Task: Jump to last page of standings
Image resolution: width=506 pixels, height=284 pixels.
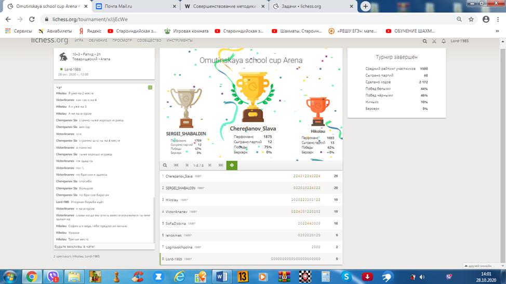Action: [x=221, y=165]
